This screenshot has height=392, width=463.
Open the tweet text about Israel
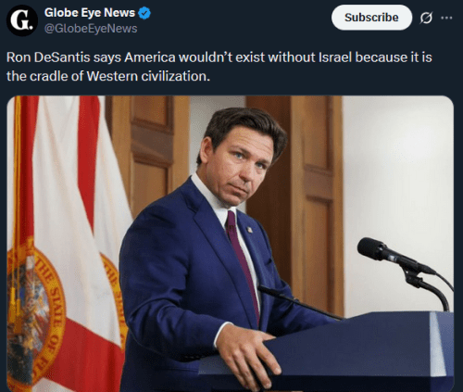[x=219, y=67]
